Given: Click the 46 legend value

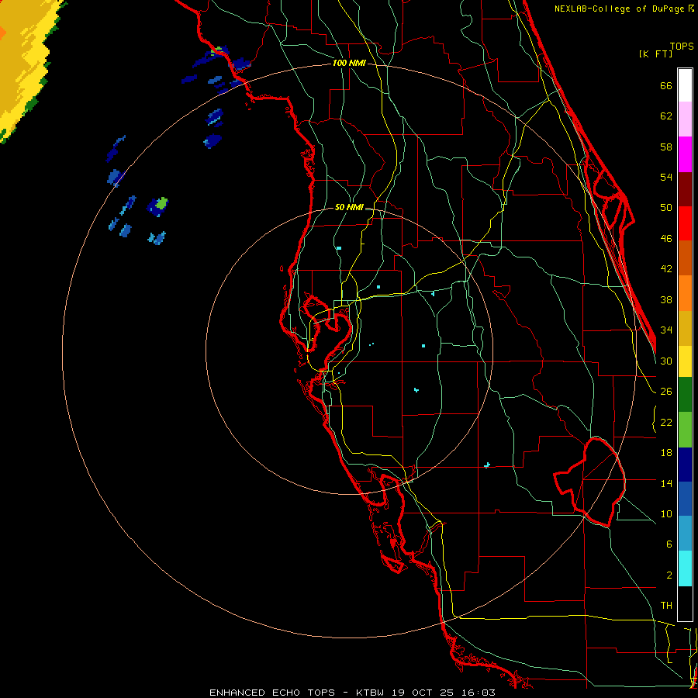Looking at the screenshot, I should click(x=666, y=239).
